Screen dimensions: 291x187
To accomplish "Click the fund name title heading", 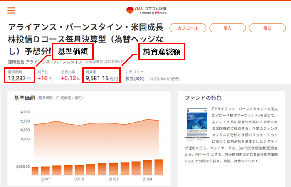I will pos(86,39).
